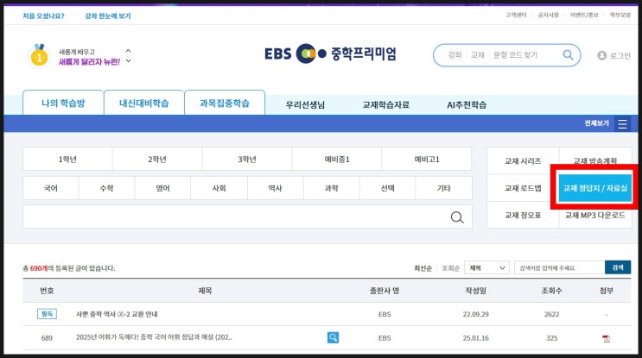Open the 제목 search type dropdown
The image size is (642, 358).
coord(486,267)
